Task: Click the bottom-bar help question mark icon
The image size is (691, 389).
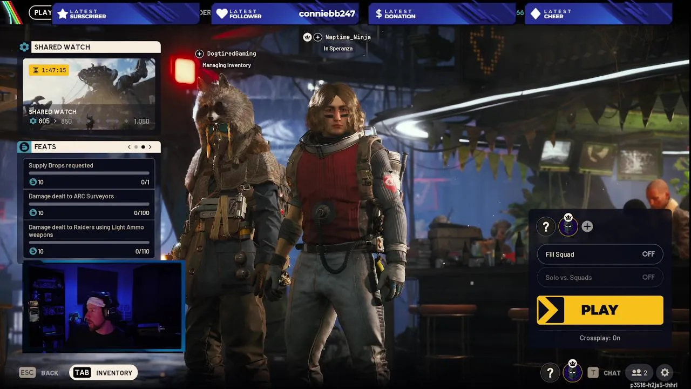Action: click(550, 373)
